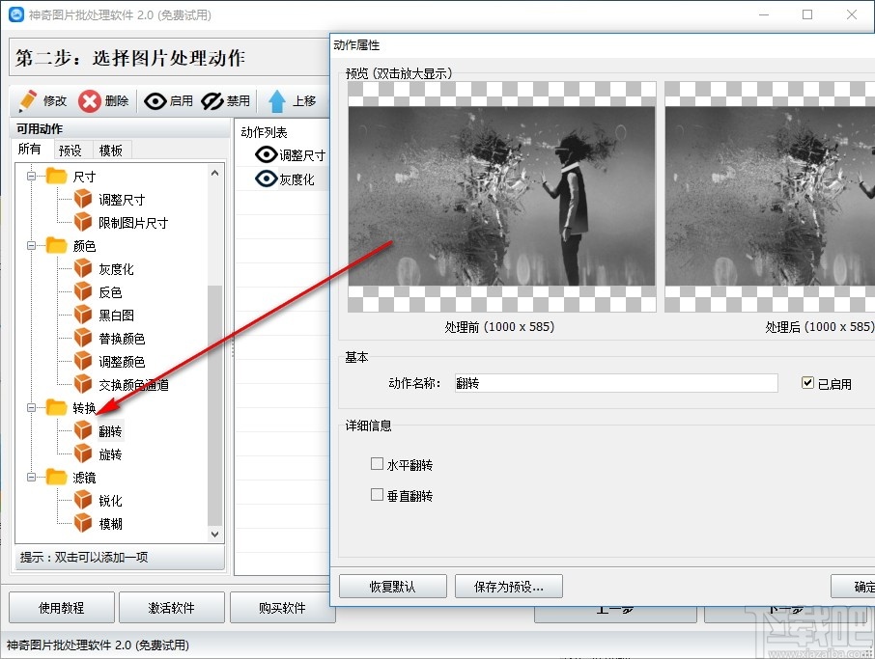Click the box icon beside 调整尺寸 in tree

(83, 199)
